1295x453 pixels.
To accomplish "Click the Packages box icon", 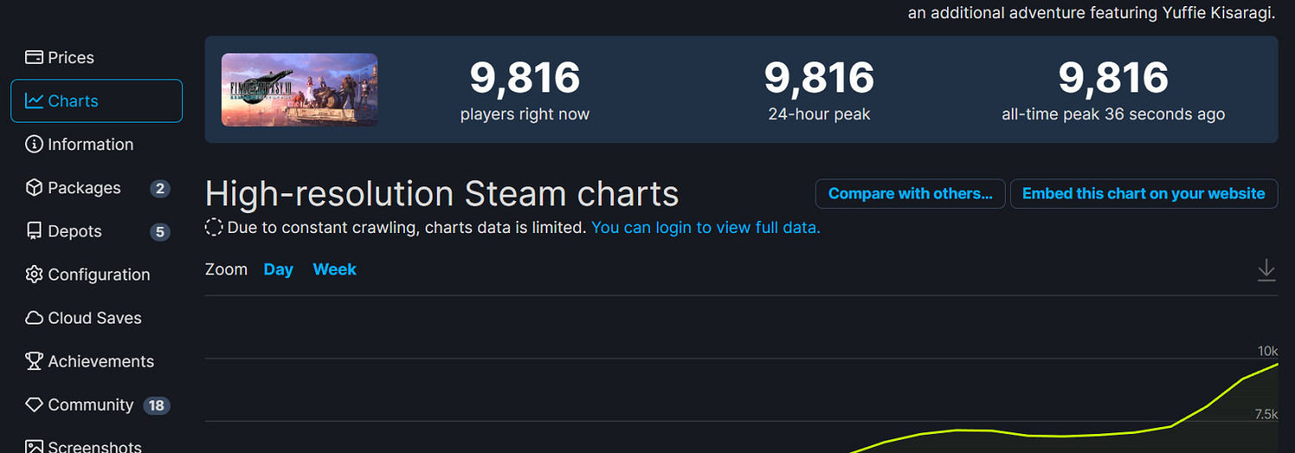I will tap(35, 188).
